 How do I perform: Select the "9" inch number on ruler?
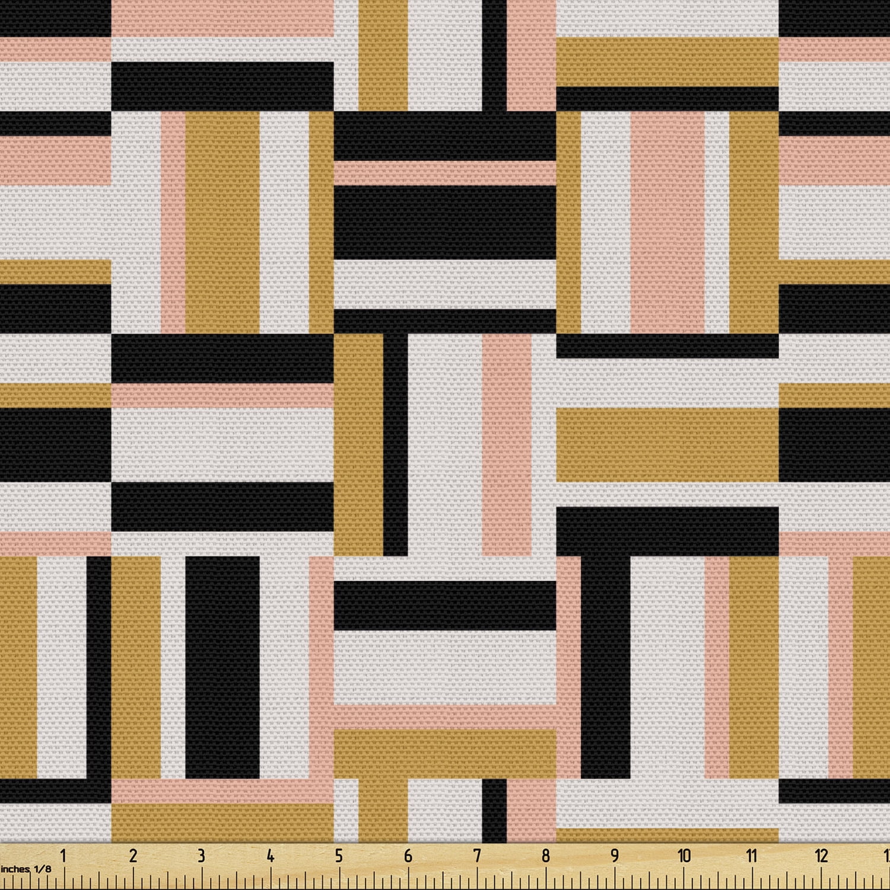(614, 856)
